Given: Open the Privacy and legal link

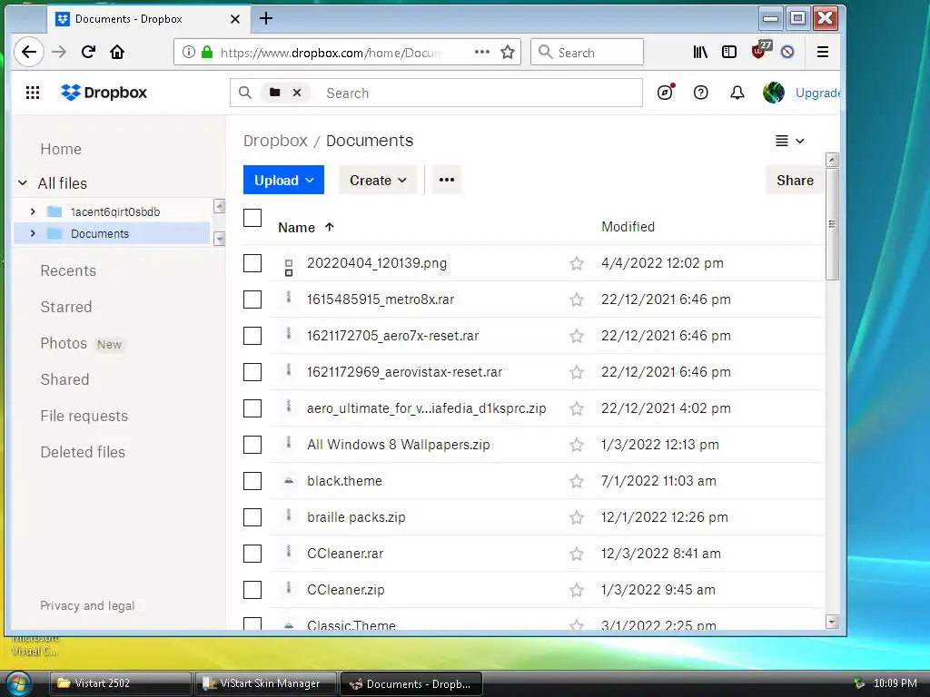Looking at the screenshot, I should tap(87, 605).
